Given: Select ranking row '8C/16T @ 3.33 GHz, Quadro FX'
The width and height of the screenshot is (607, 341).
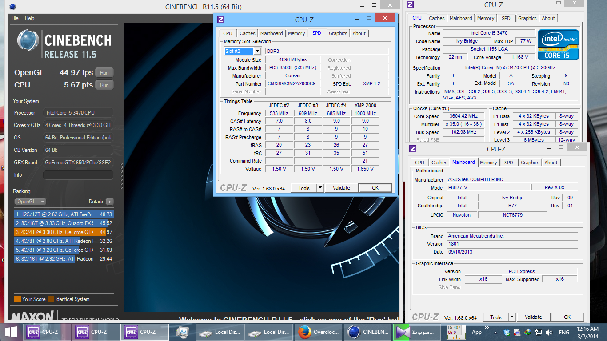Looking at the screenshot, I should point(64,223).
